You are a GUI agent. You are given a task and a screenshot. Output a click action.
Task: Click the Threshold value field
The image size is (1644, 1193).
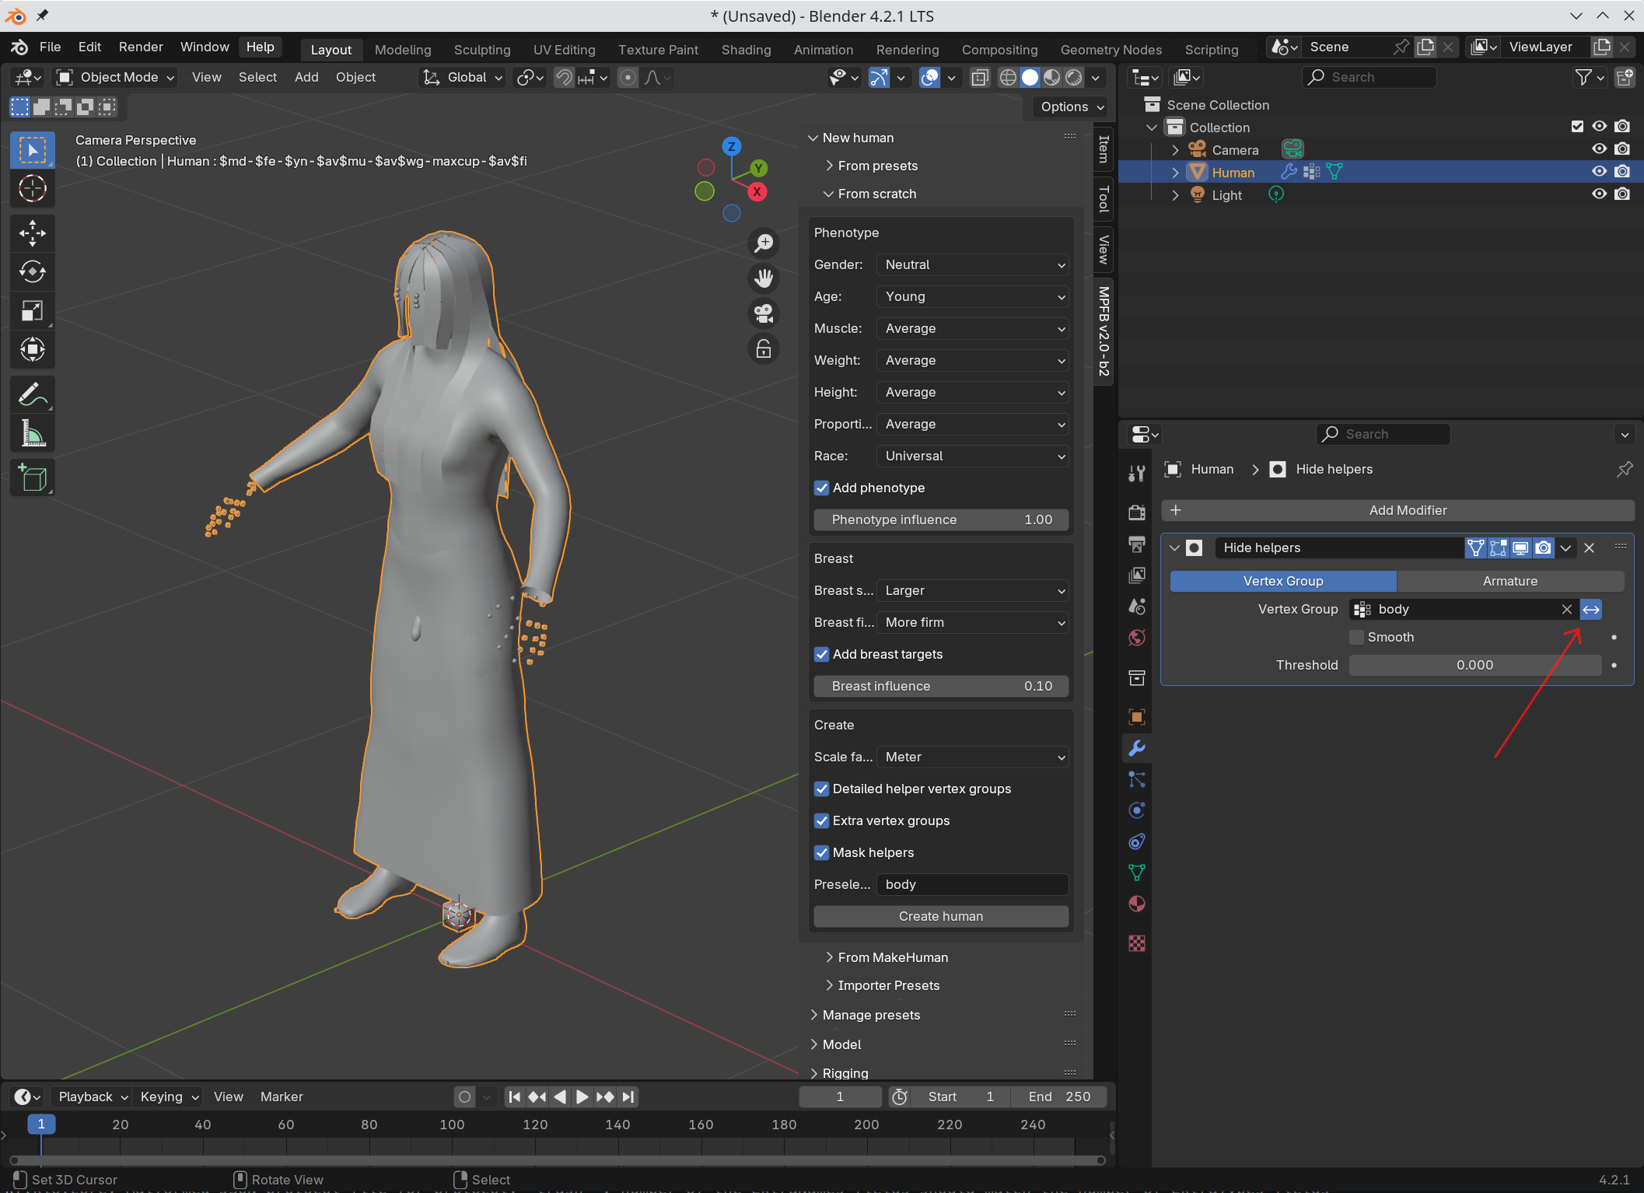[x=1474, y=665]
